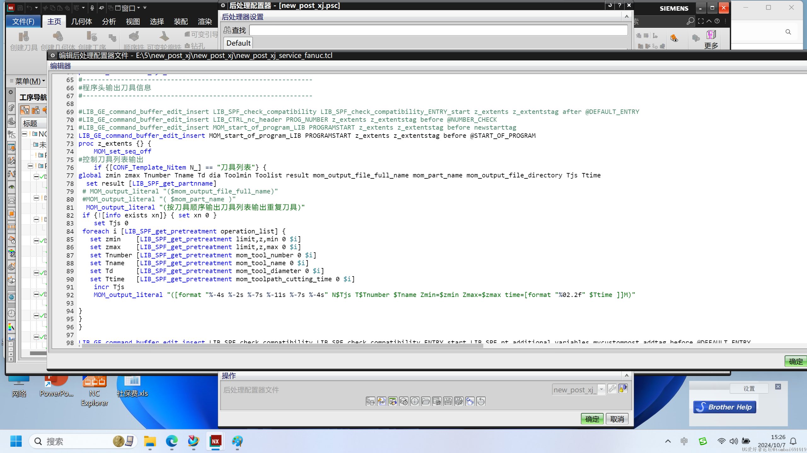The image size is (807, 453).
Task: Click 取消 in the post configurator dialog
Action: (x=617, y=419)
